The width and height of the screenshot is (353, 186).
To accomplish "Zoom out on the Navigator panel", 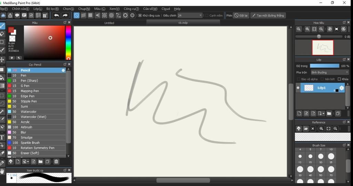I will [321, 29].
